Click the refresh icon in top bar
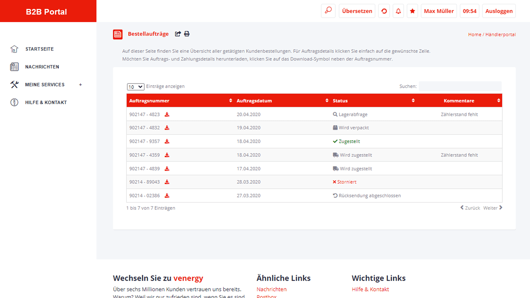 (384, 11)
